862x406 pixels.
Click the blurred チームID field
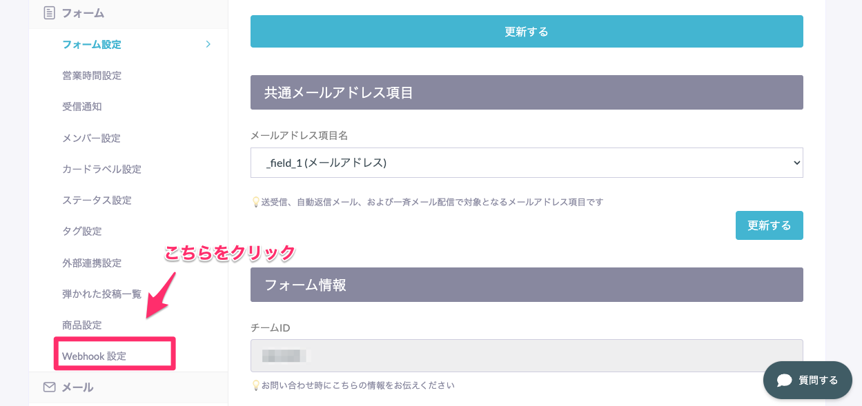[x=527, y=356]
